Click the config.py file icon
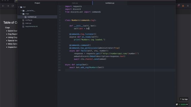191x107 pixels. (x=23, y=20)
